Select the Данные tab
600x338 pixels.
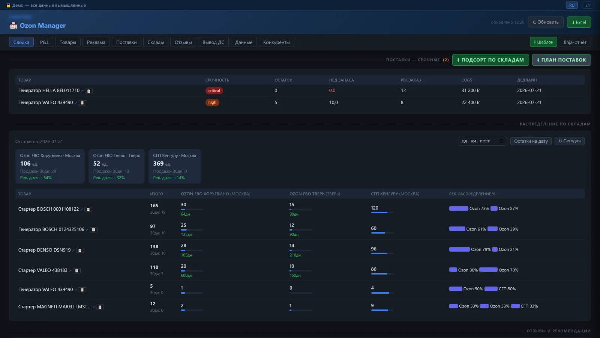[x=244, y=42]
